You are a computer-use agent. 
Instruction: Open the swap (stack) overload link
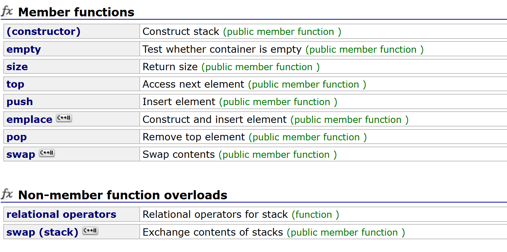42,232
